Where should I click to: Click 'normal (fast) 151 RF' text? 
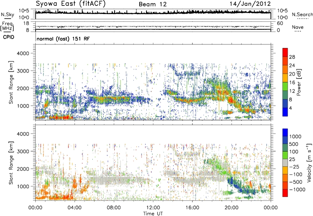(63, 39)
